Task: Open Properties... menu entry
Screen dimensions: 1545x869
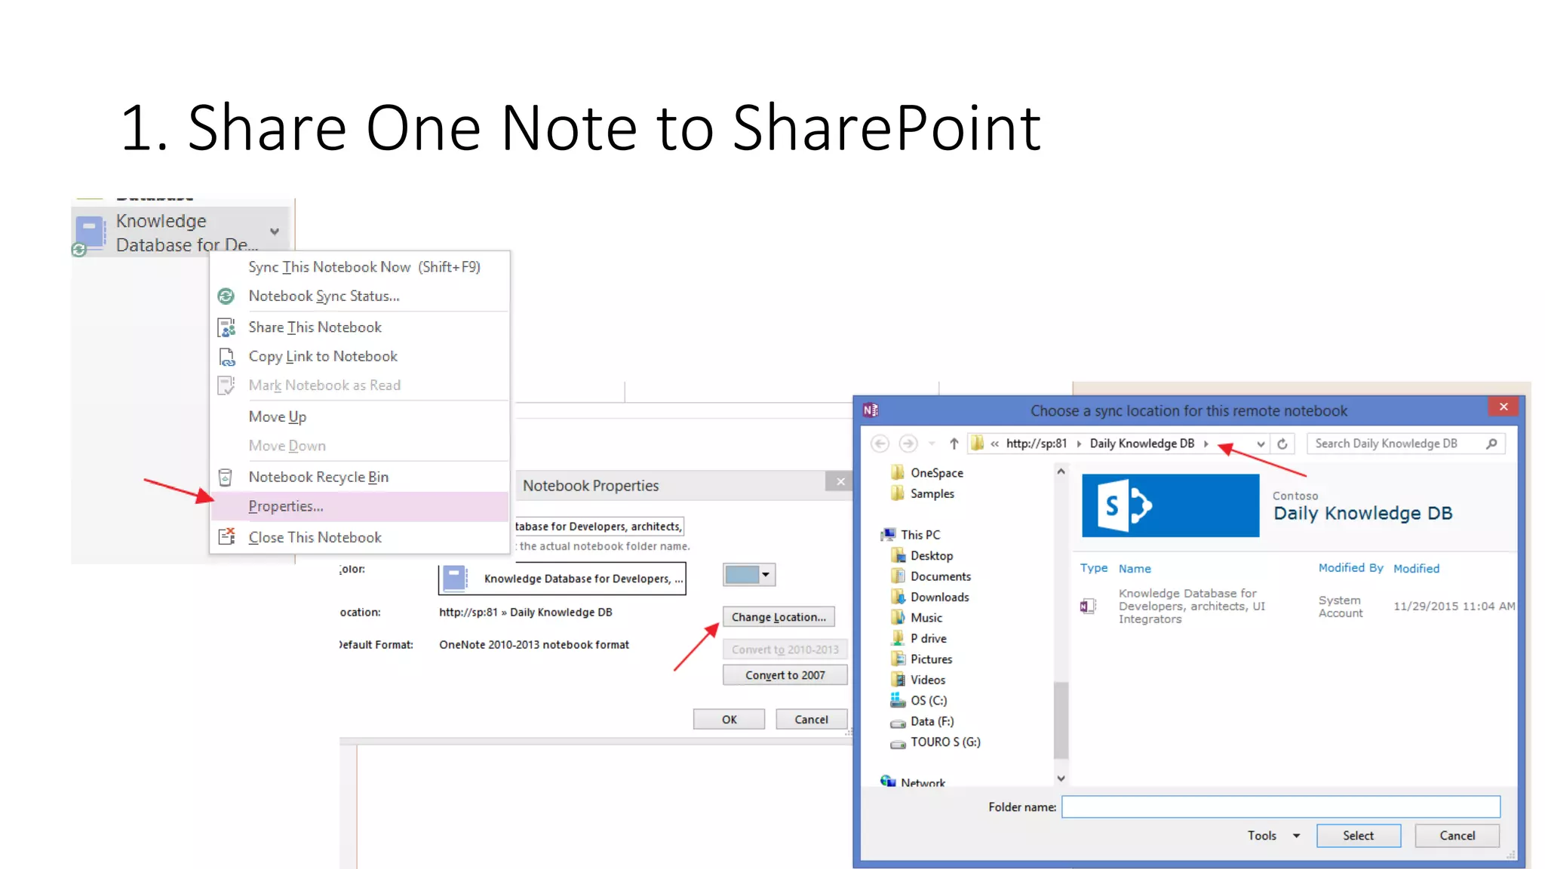Action: pos(359,507)
